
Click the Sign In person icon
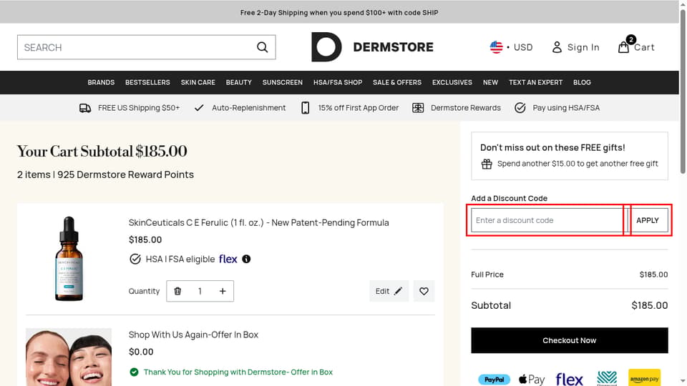coord(557,47)
